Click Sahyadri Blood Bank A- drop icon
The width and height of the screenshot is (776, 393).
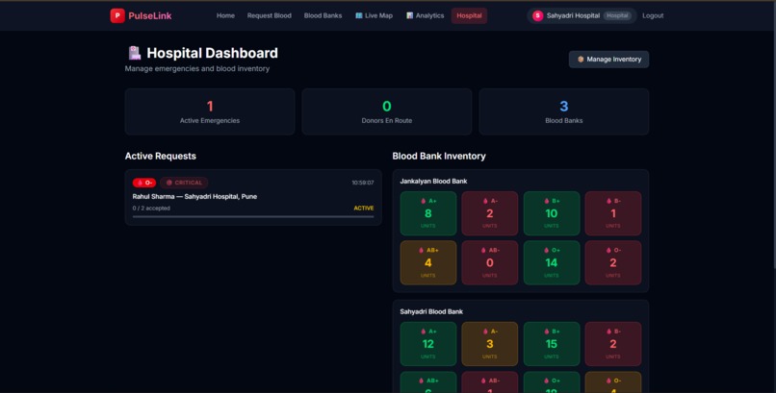coord(484,332)
